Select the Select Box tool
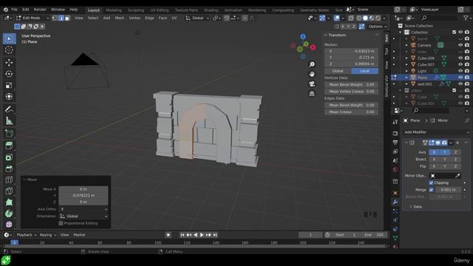Screen dimensions: 473x266 9,39
